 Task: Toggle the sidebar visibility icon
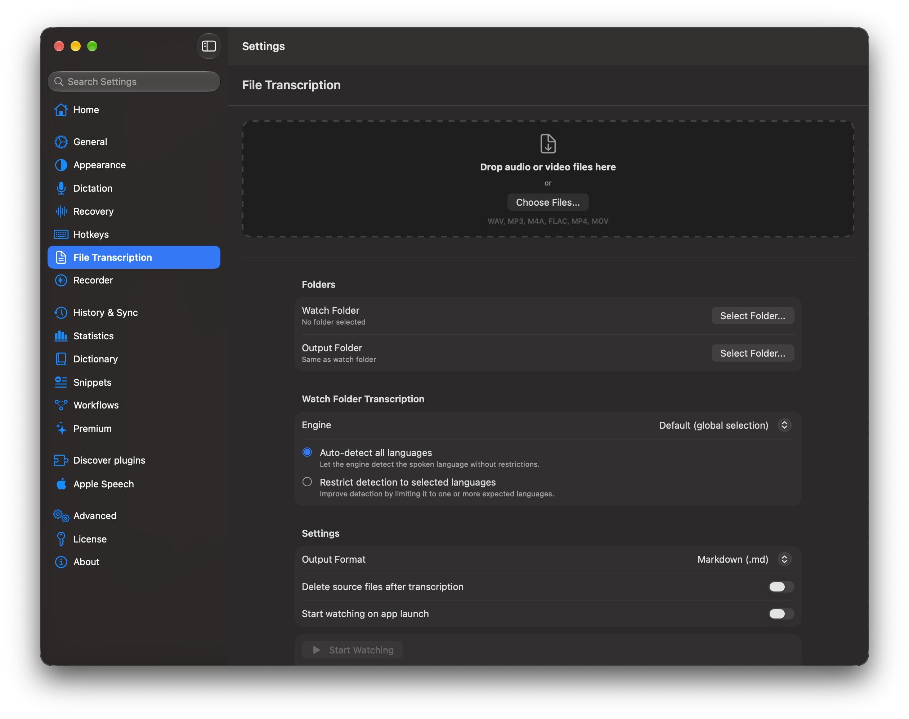(x=209, y=46)
